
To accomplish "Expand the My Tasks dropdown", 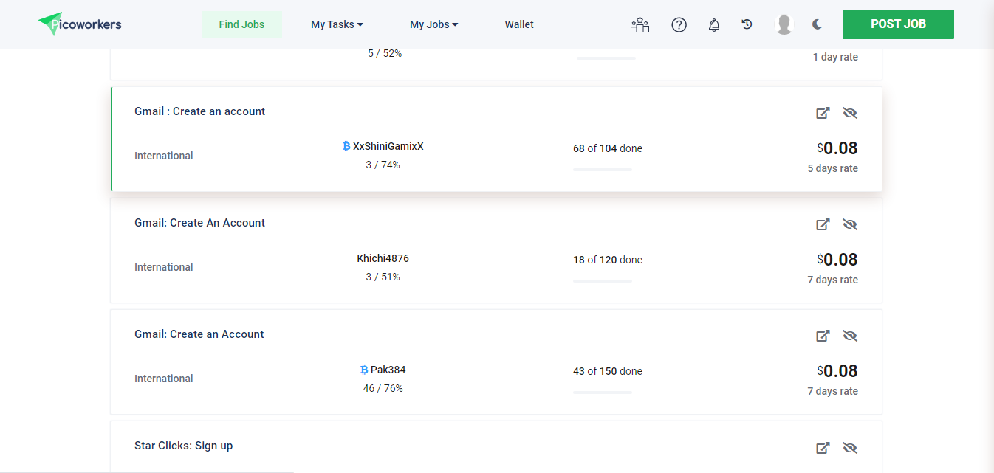I will [x=337, y=24].
